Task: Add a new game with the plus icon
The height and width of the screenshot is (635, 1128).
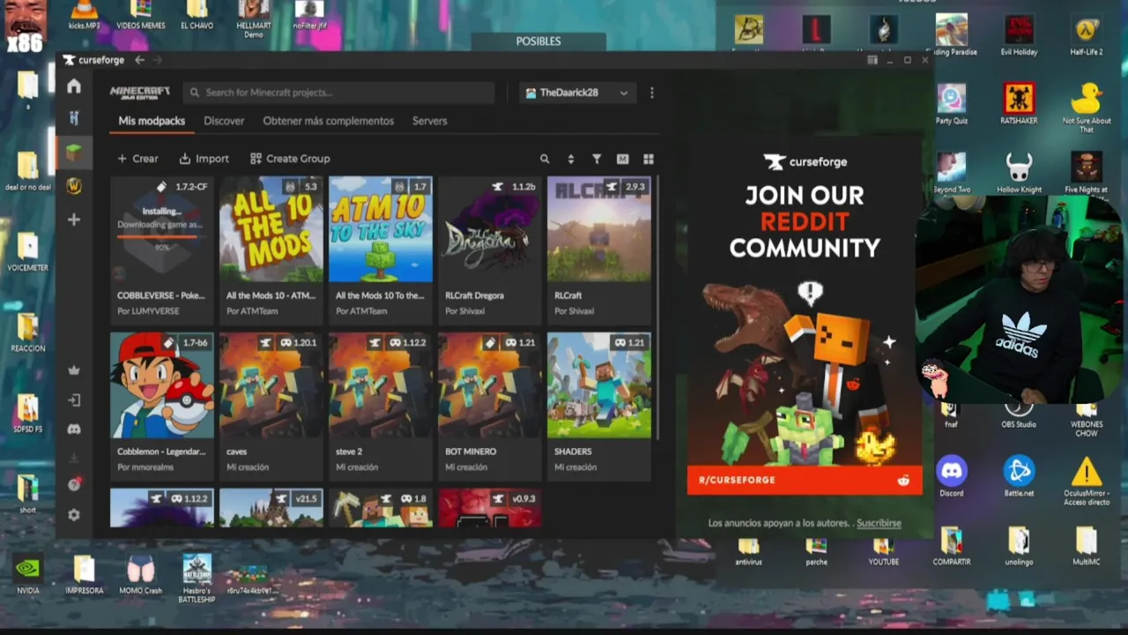Action: 74,219
